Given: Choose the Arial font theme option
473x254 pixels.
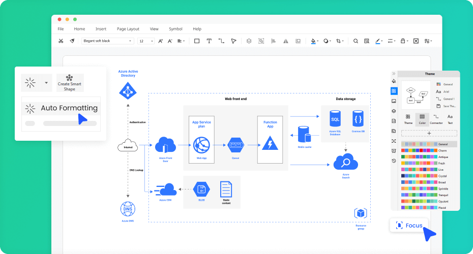Looking at the screenshot, I should [442, 91].
